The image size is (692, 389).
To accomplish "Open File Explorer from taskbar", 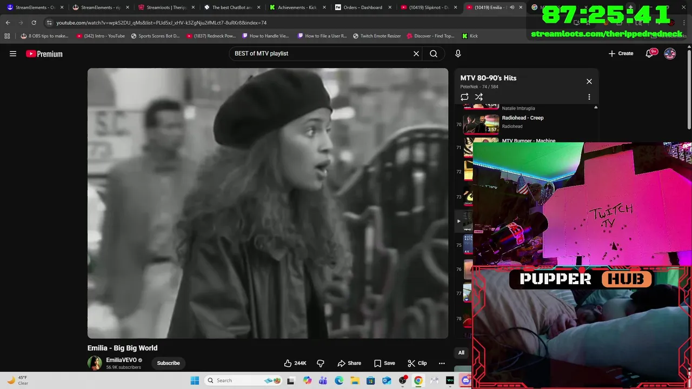I will click(x=355, y=380).
